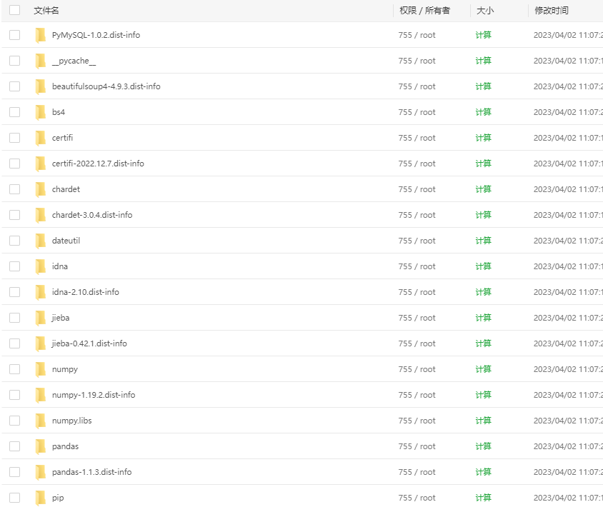Click 755 / root permission of pandas row

(x=417, y=446)
